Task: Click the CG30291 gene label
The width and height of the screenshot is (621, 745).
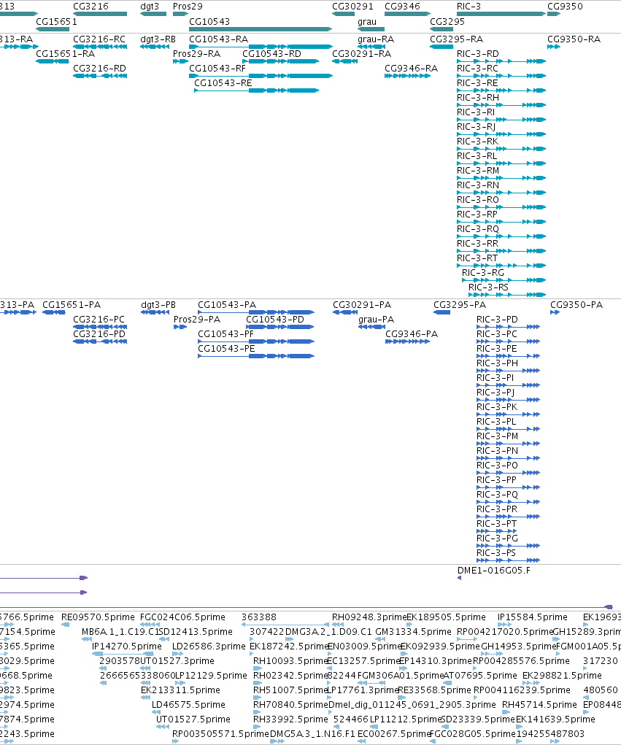Action: pyautogui.click(x=352, y=6)
